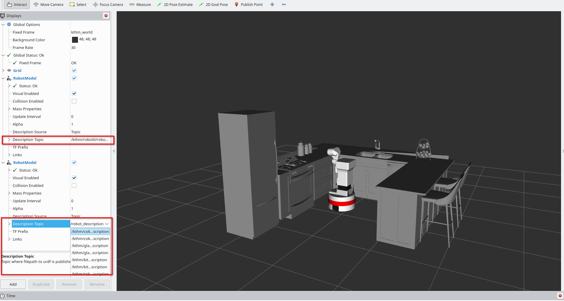
Task: Choose the Select tool
Action: click(78, 4)
